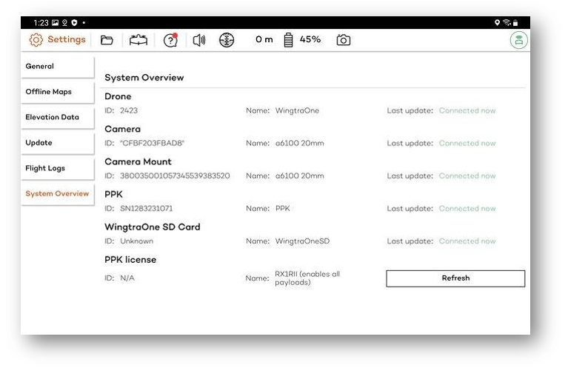Tap the speaker volume icon
The height and width of the screenshot is (368, 568).
point(198,40)
